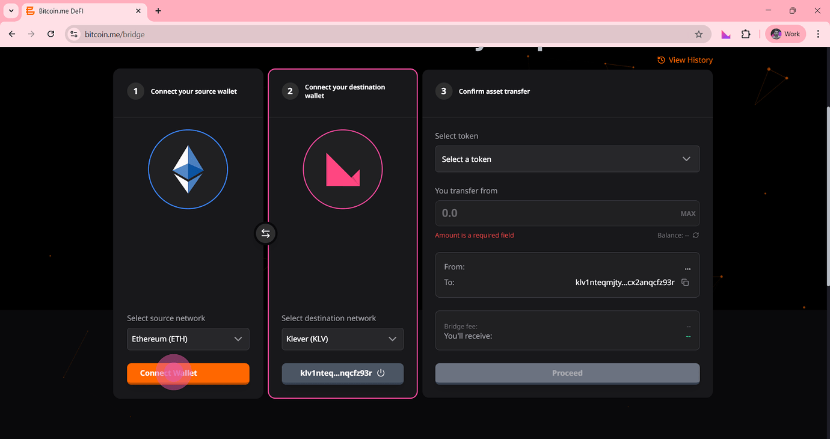Disconnect Klever wallet using the power icon
Viewport: 830px width, 439px height.
click(381, 373)
